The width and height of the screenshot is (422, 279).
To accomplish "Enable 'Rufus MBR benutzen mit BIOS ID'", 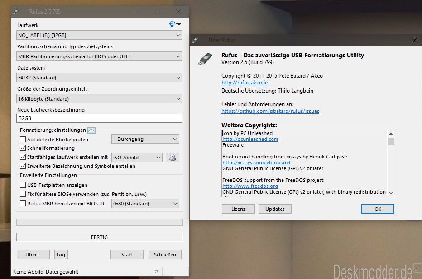I will click(23, 204).
